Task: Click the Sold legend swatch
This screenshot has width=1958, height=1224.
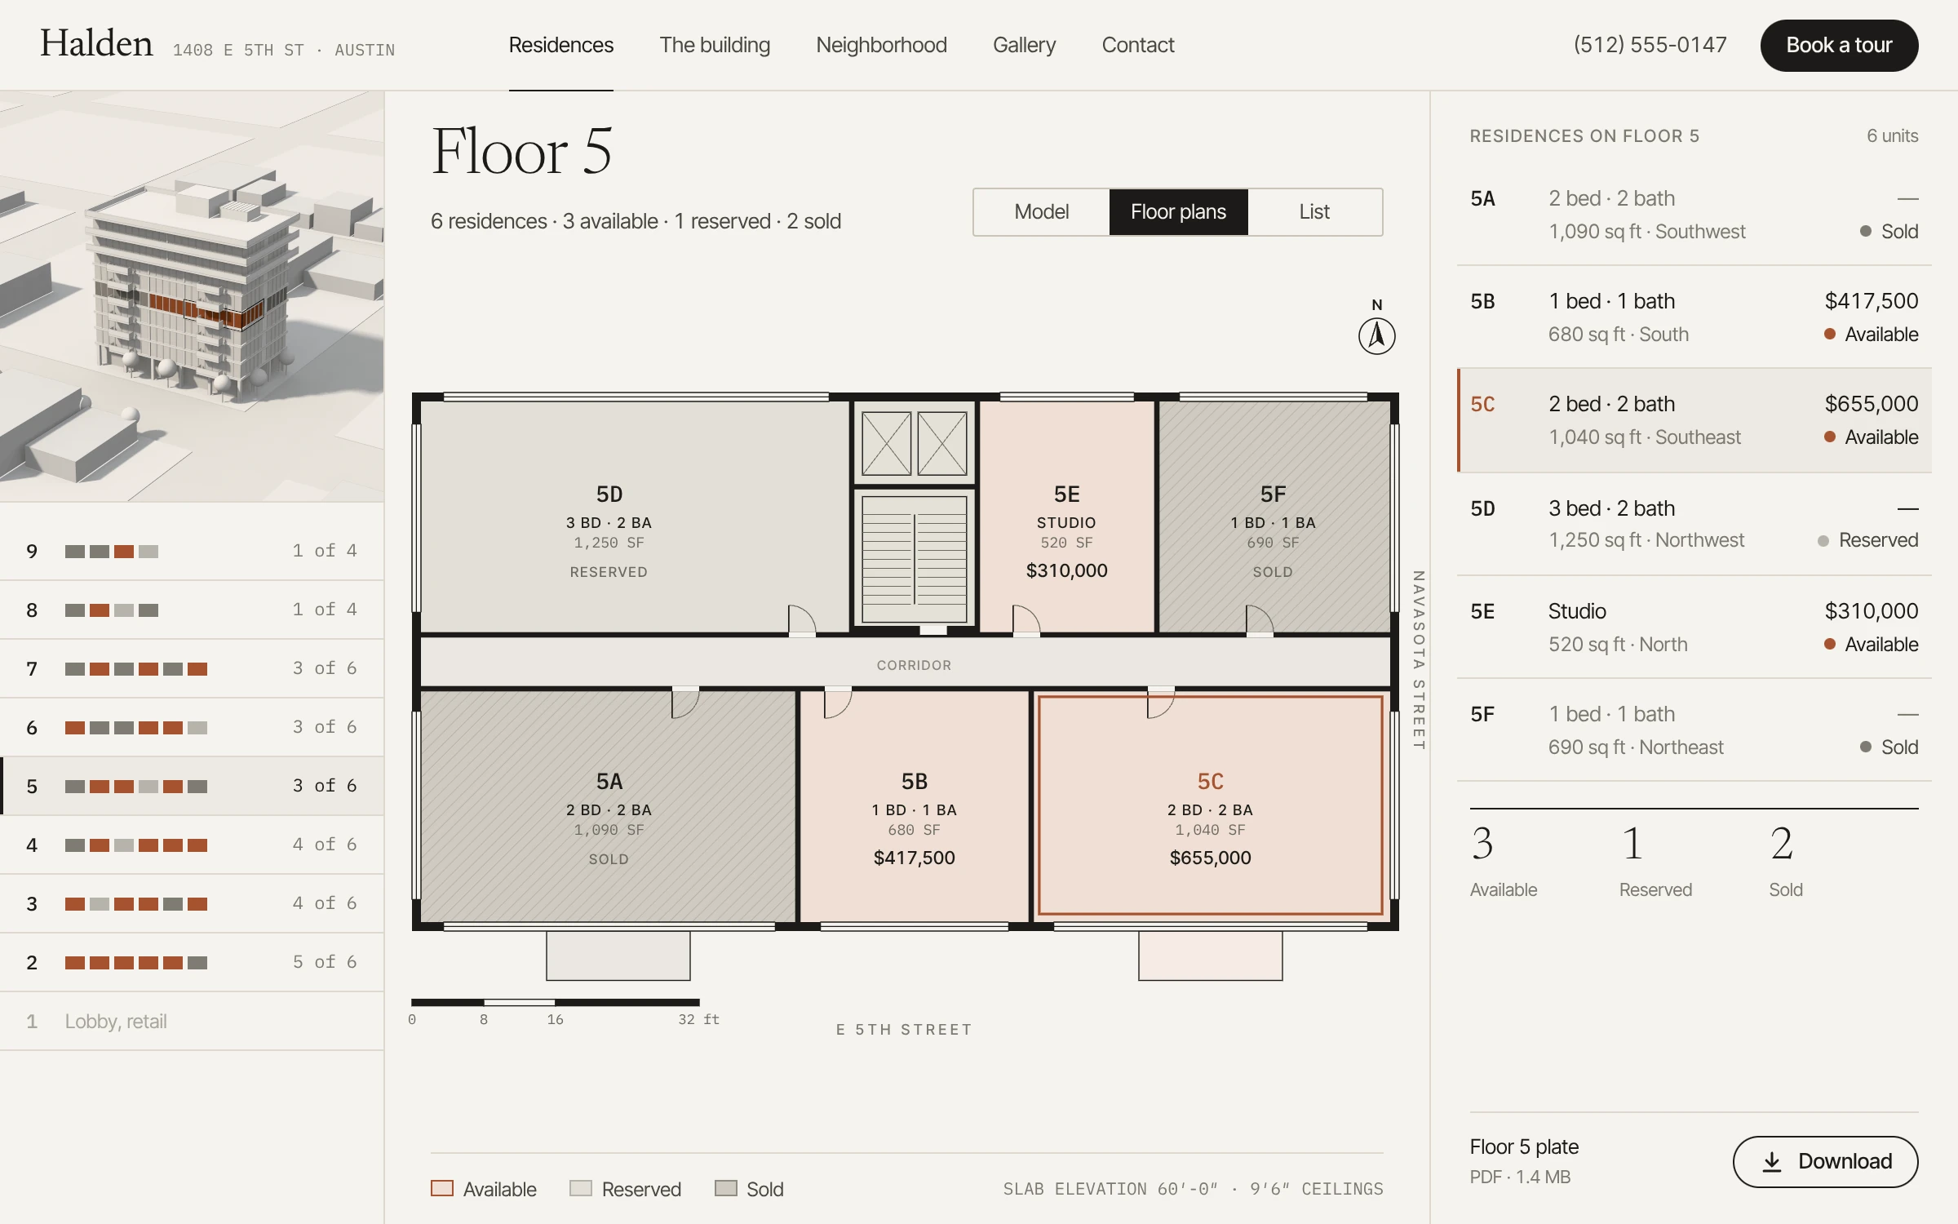Action: [725, 1188]
